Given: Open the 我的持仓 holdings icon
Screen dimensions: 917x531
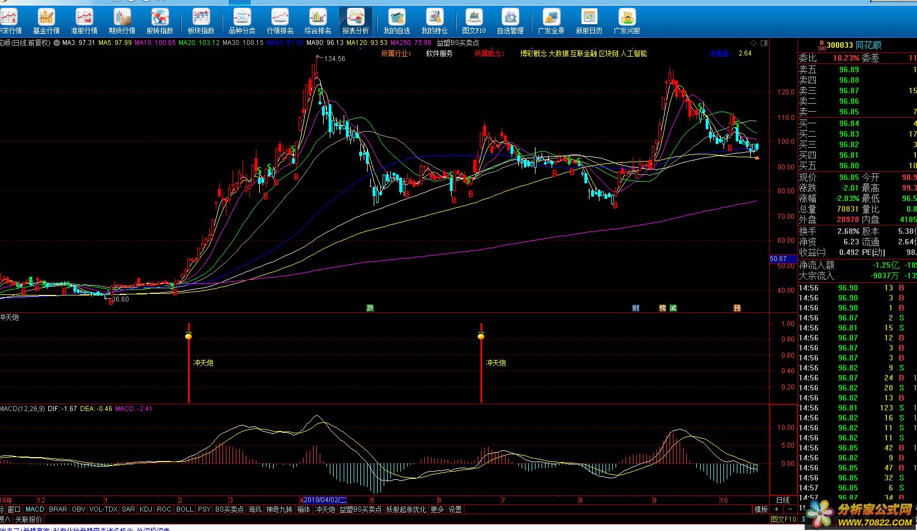Looking at the screenshot, I should [434, 22].
